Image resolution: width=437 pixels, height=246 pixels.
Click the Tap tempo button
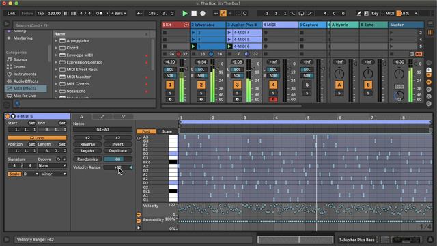[40, 13]
